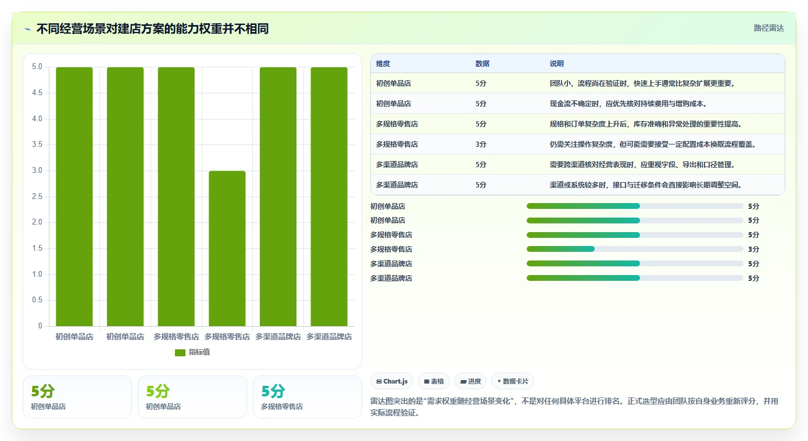Click the 路径雷达 label in the header
This screenshot has width=808, height=441.
(x=768, y=28)
